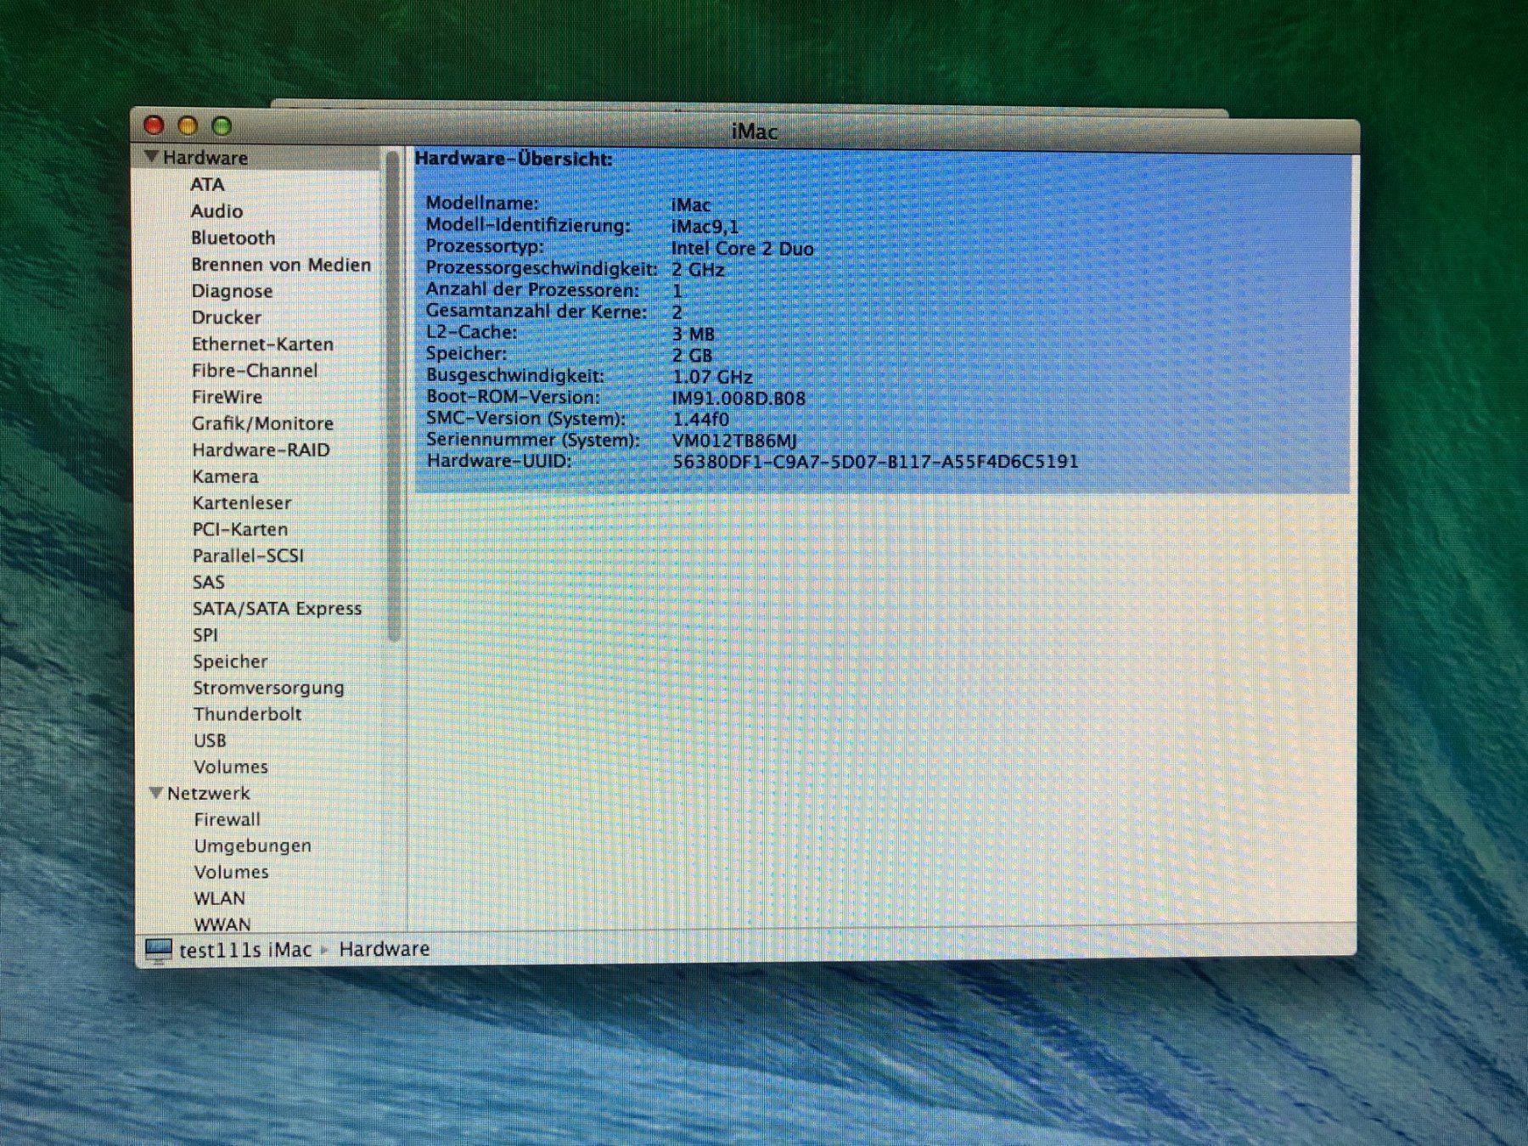Click 'test111s iMac' in path bar
The height and width of the screenshot is (1146, 1528).
[245, 950]
